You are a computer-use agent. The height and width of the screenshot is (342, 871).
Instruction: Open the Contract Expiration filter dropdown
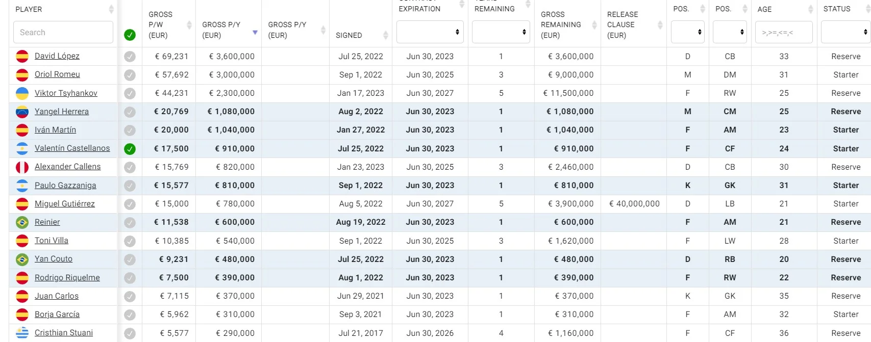pyautogui.click(x=430, y=32)
